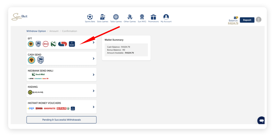Click Nedbank logo in EFT row
The height and width of the screenshot is (138, 275).
[x=53, y=44]
